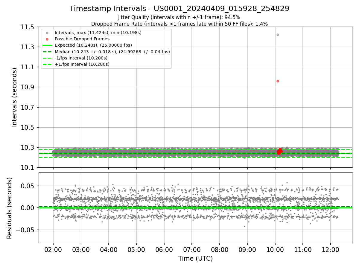
Task: Click the 'Dropped Frame Rate' 1.4% subtitle line
Action: coord(179,24)
